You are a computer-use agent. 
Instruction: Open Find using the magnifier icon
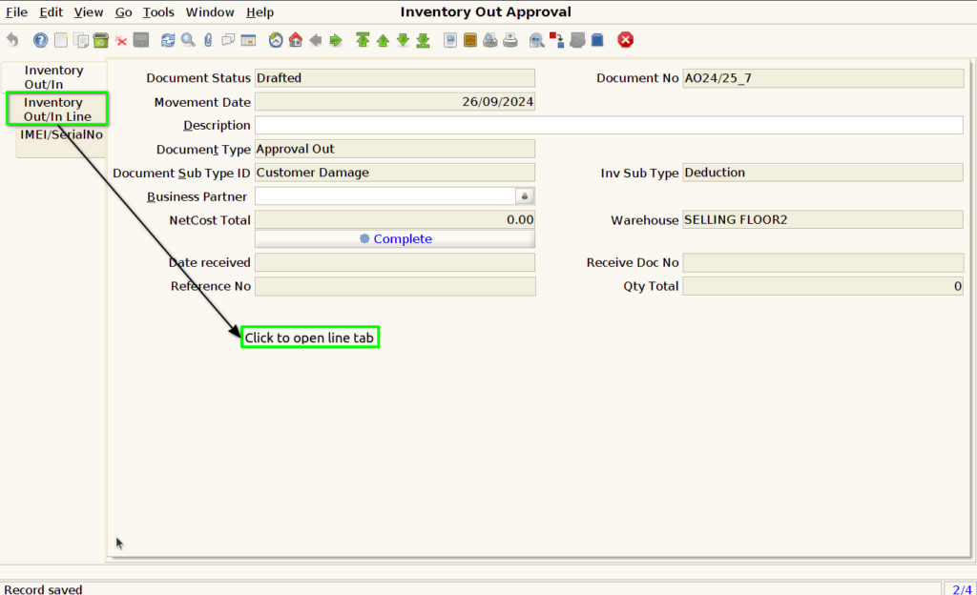[x=188, y=40]
